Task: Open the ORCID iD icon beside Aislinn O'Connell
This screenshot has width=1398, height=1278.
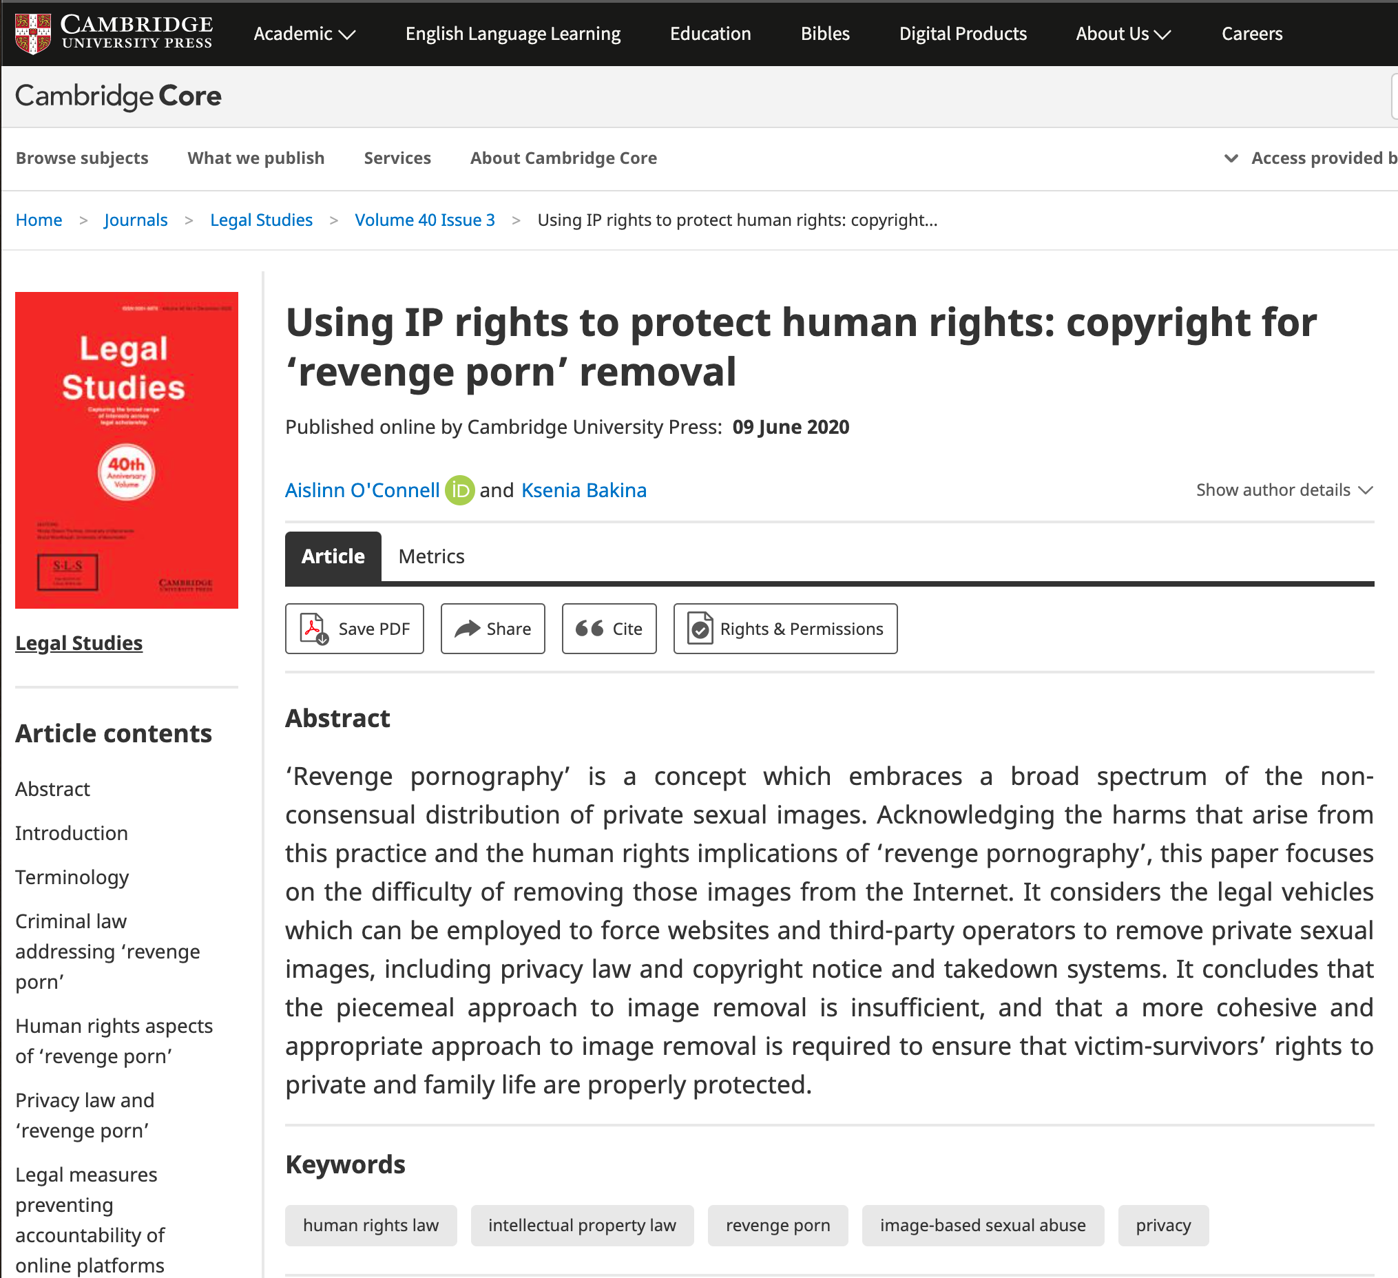Action: 459,490
